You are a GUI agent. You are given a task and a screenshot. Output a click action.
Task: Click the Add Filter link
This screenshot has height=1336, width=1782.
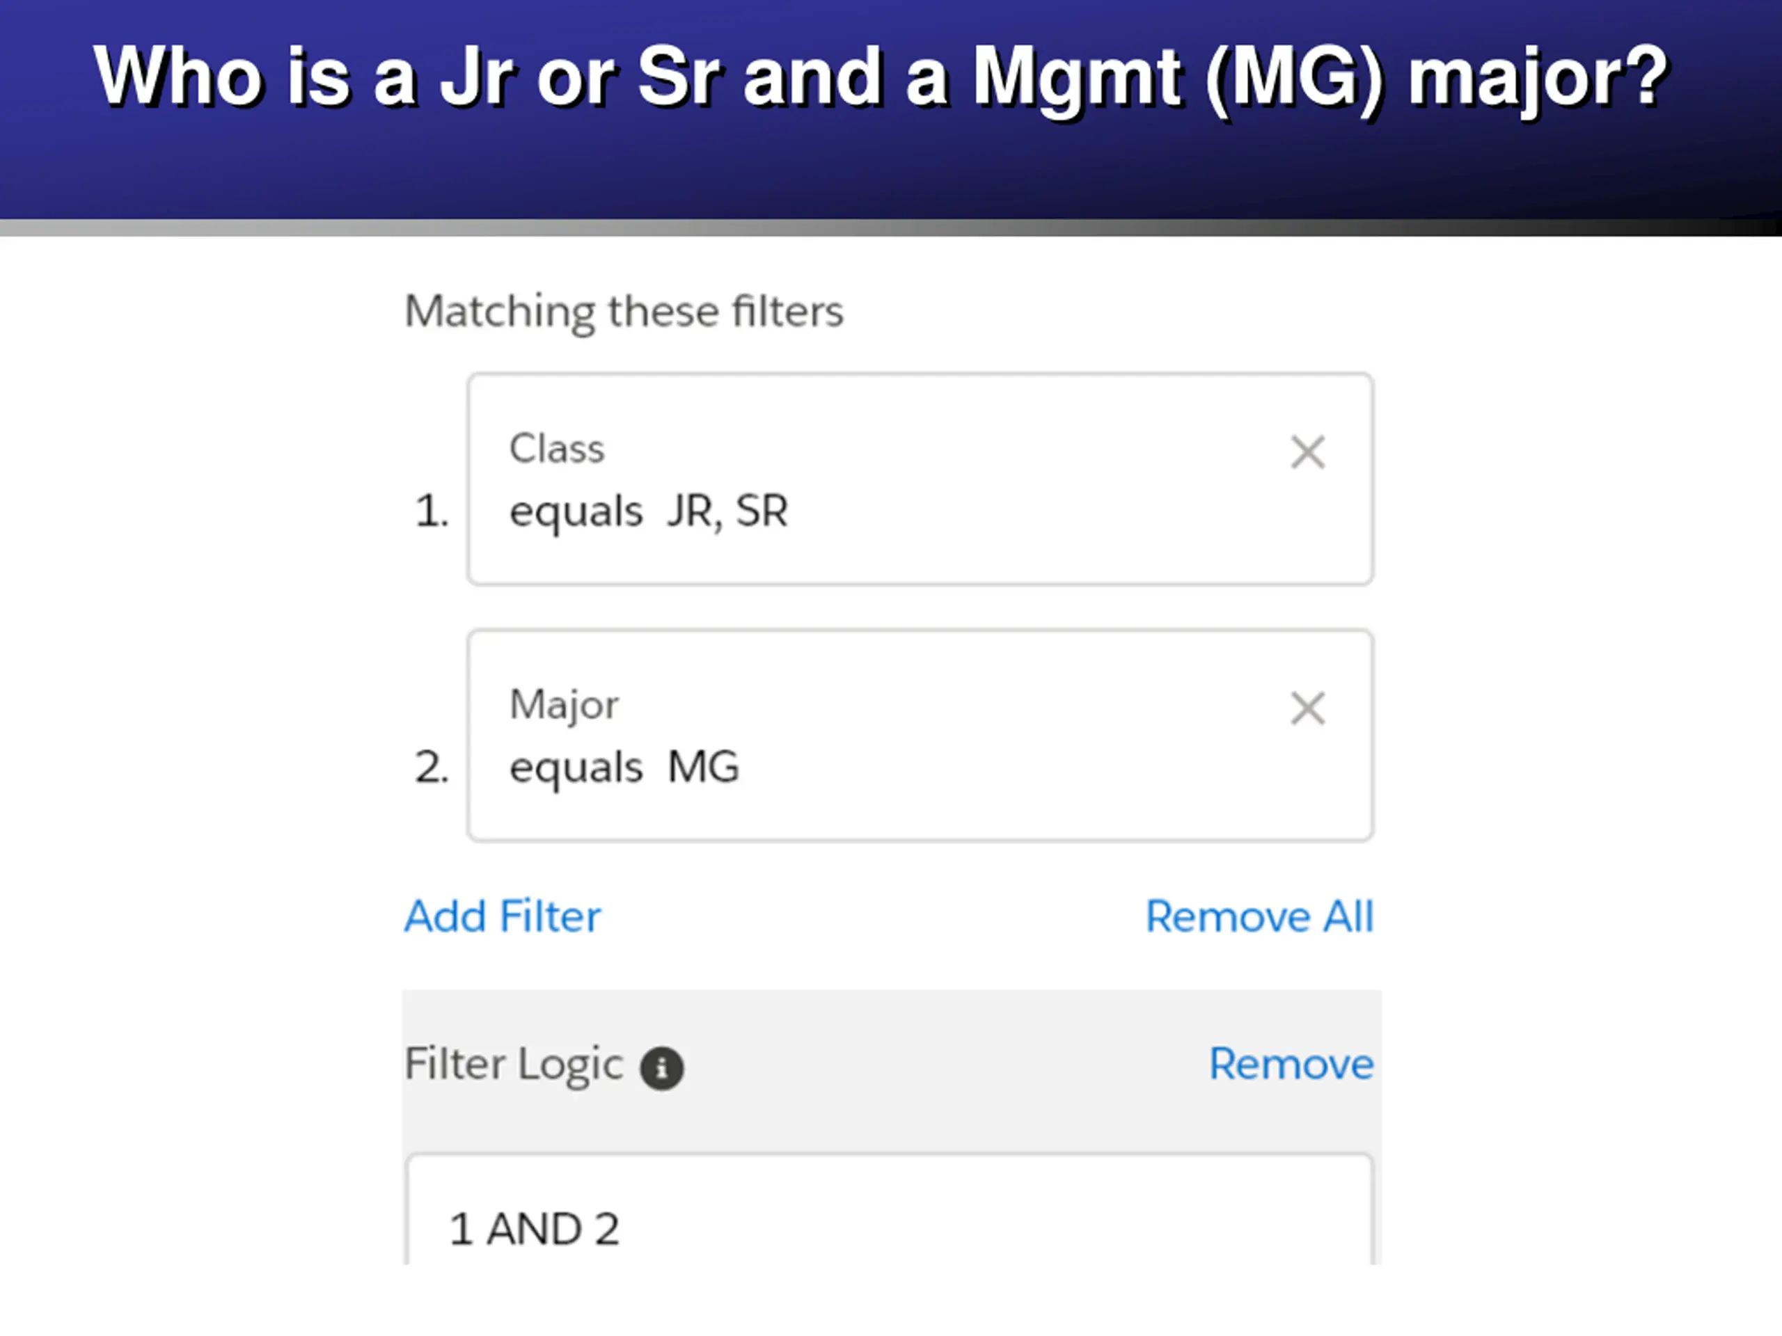[503, 916]
